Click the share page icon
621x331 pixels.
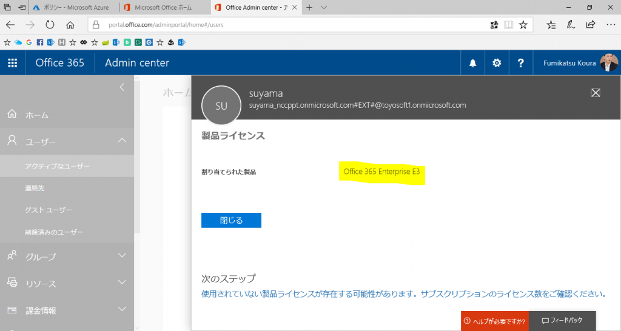tap(591, 24)
